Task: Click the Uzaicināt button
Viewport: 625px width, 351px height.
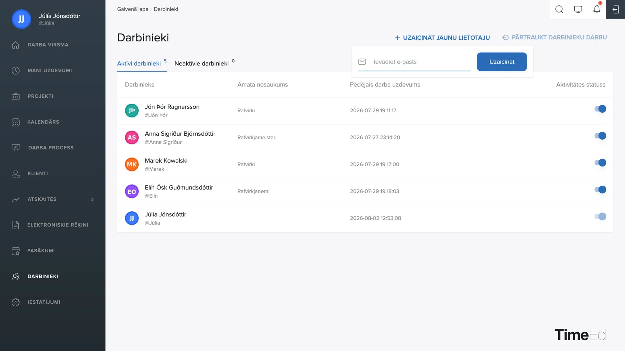Action: (x=502, y=62)
